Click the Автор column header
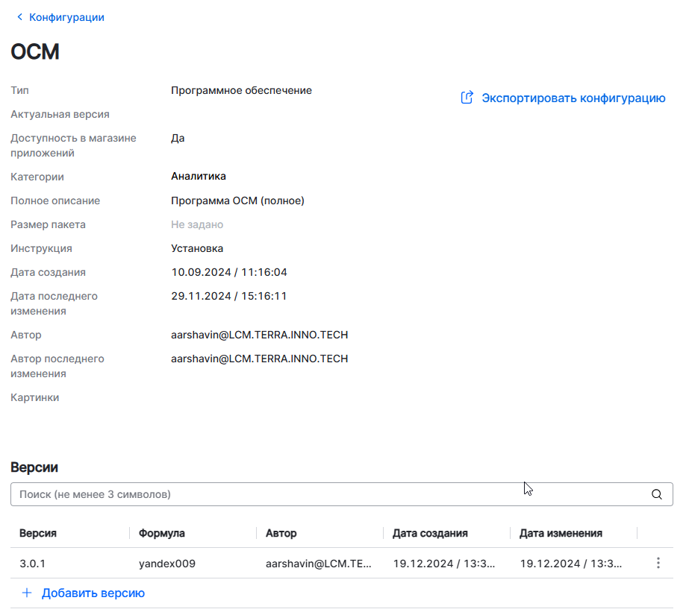Screen dimensions: 689x615 point(281,533)
